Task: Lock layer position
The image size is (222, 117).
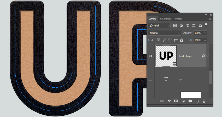Action: coord(170,40)
